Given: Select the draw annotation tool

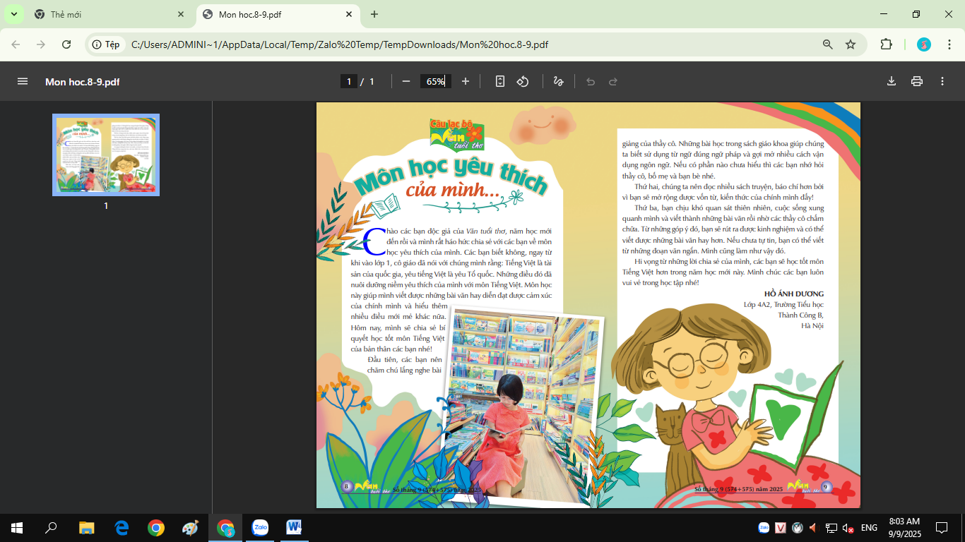Looking at the screenshot, I should pos(558,81).
